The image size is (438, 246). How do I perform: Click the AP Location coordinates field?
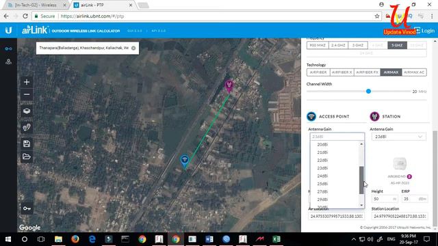337,216
